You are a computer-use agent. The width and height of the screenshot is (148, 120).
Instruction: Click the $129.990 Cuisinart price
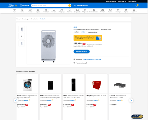click(x=113, y=105)
